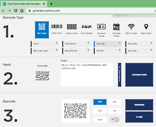Click the Dotcode sample preview image
The height and width of the screenshot is (127, 156).
point(42,76)
